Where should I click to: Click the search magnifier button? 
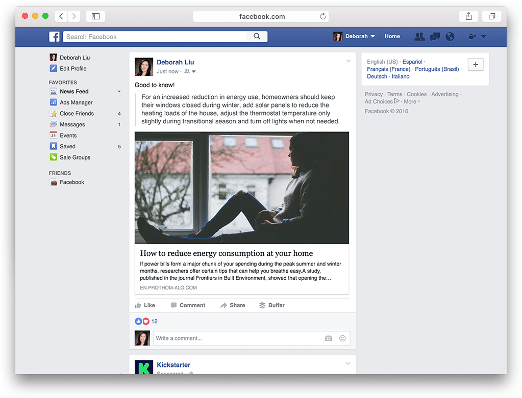point(257,37)
